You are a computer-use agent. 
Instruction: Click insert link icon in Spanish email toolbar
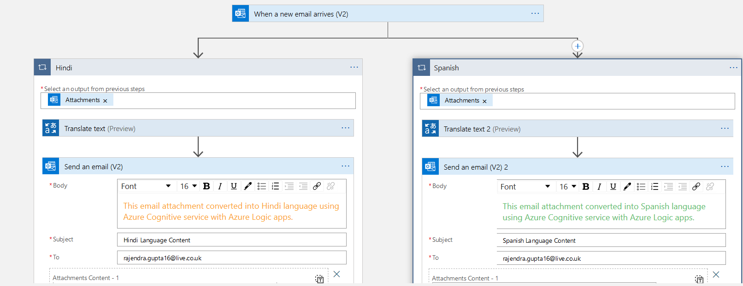point(696,187)
